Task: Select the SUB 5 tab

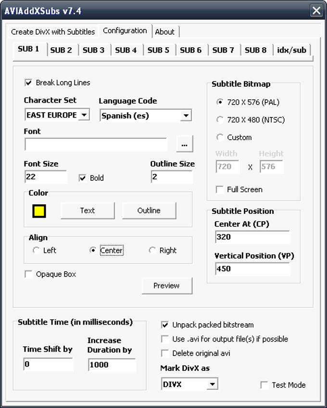Action: pyautogui.click(x=158, y=50)
